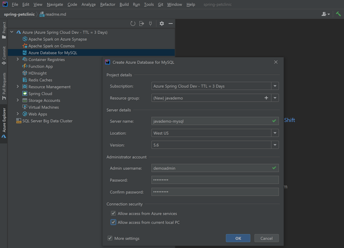Select HDInsight in the Azure tree
This screenshot has height=248, width=344.
38,73
